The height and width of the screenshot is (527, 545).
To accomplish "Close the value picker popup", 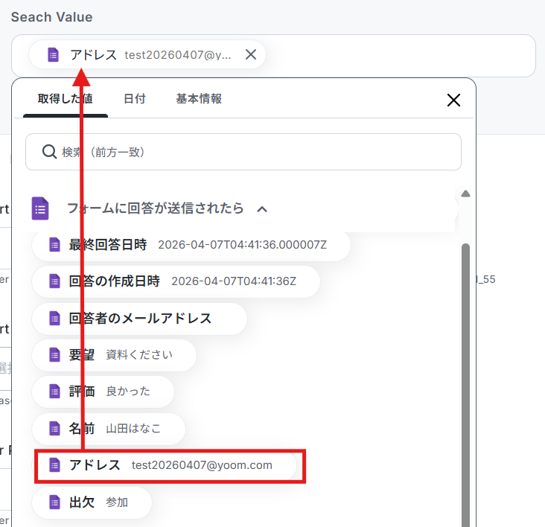I will click(453, 100).
